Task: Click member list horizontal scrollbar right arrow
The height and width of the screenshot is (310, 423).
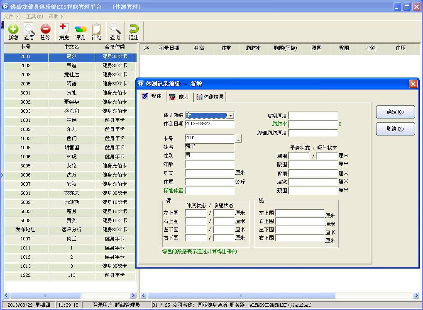Action: point(133,295)
